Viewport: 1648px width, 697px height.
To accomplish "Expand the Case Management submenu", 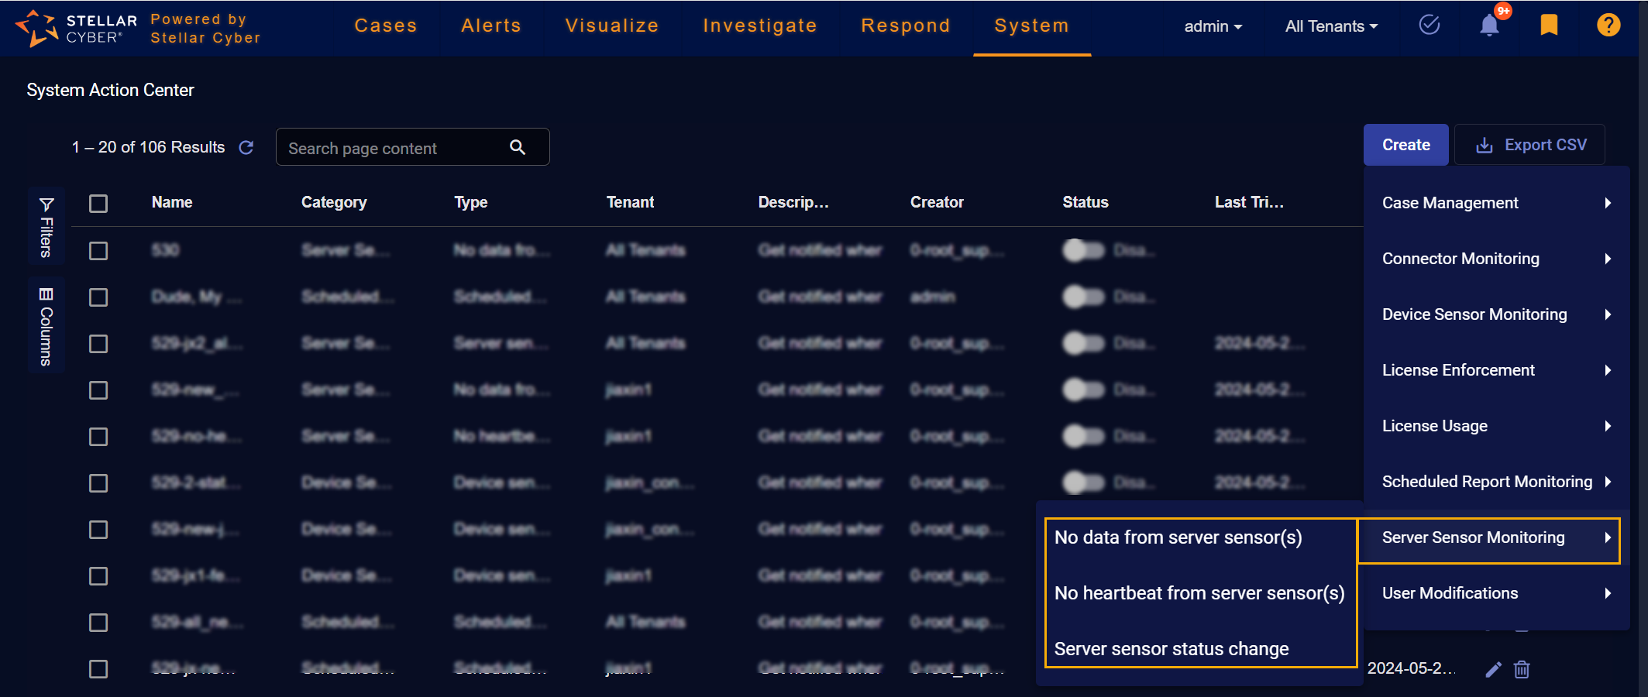I will (1495, 203).
